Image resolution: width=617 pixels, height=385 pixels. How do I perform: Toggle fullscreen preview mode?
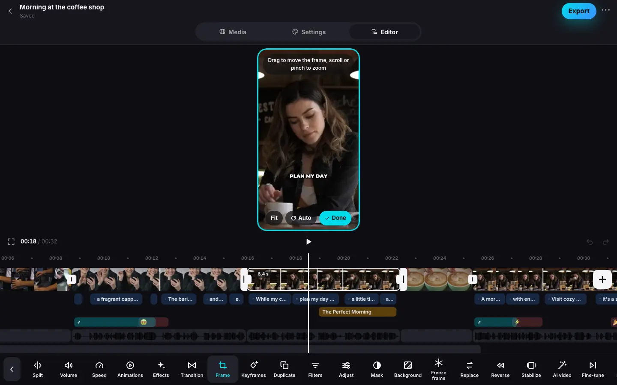(x=11, y=242)
